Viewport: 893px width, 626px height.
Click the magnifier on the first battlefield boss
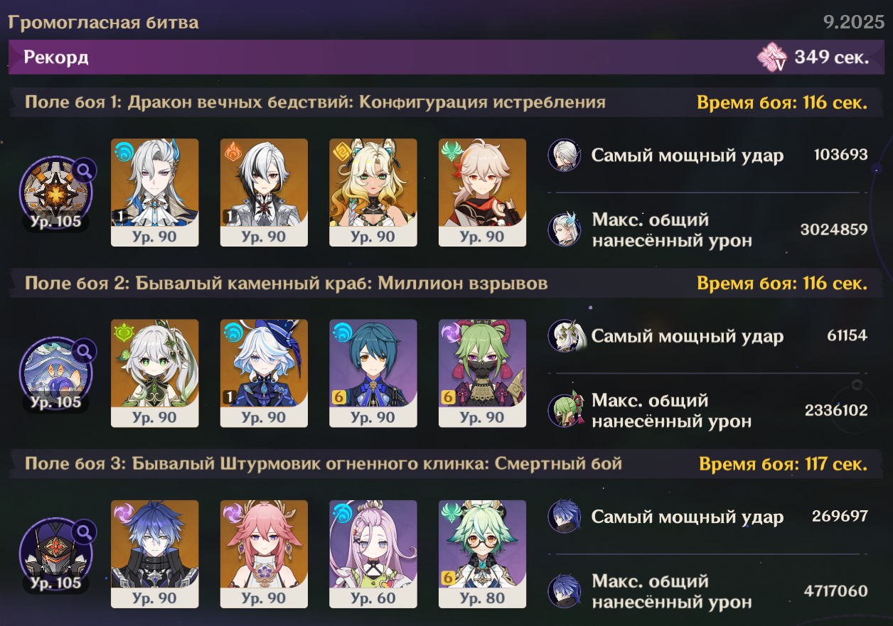pyautogui.click(x=85, y=170)
